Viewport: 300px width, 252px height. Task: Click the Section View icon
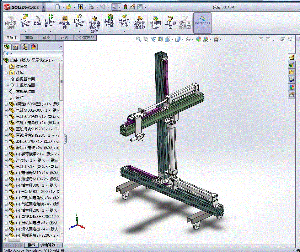pos(160,39)
